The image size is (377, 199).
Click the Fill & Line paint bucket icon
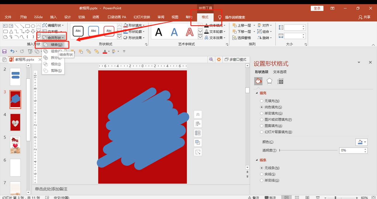pyautogui.click(x=258, y=81)
